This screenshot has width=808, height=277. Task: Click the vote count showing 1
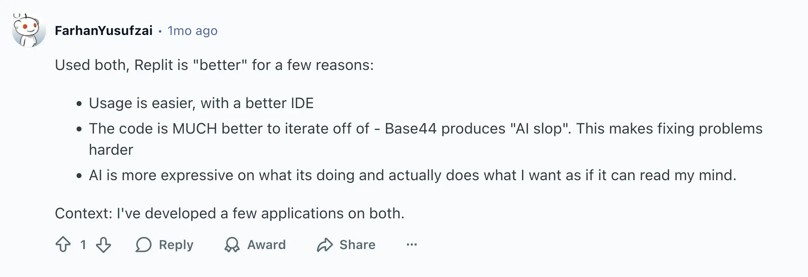[84, 244]
